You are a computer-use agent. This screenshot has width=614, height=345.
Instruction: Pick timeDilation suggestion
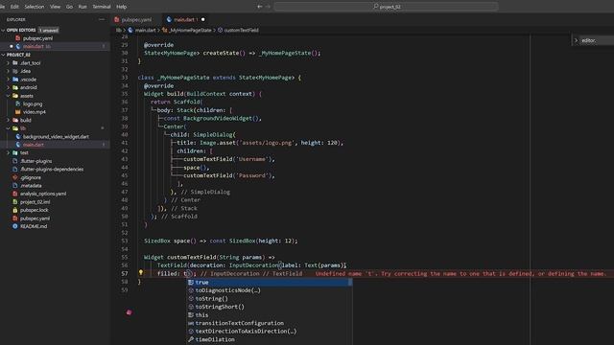coord(269,339)
